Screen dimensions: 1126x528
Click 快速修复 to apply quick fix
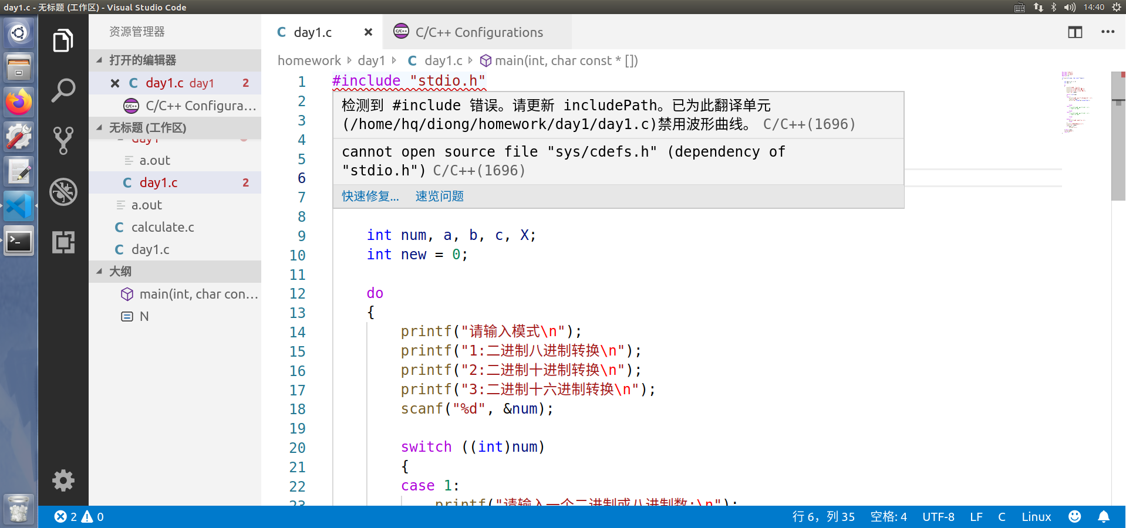[x=370, y=196]
